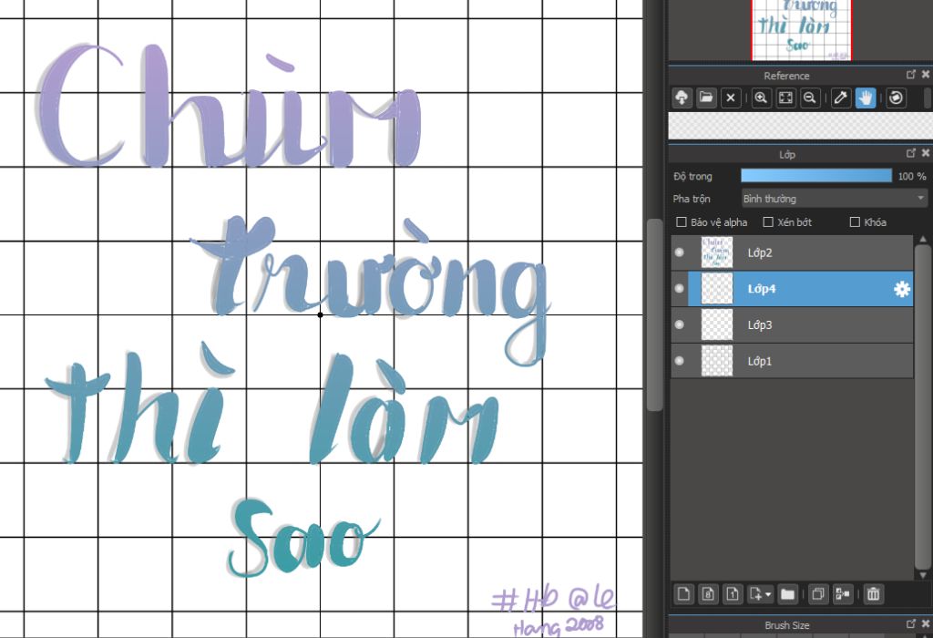Fit the reference image to the panel
Viewport: 933px width, 638px height.
pos(785,98)
